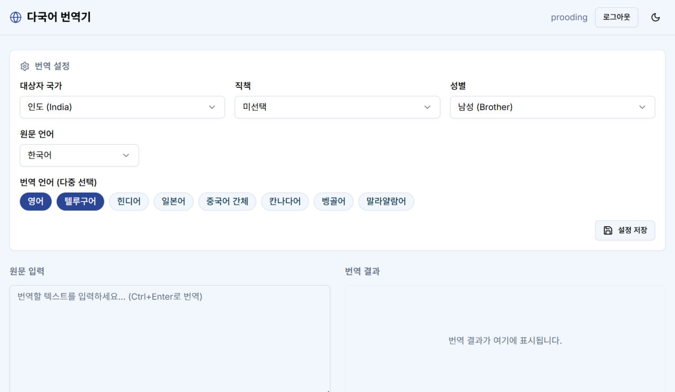Toggle dark mode with moon icon
This screenshot has width=675, height=392.
655,17
